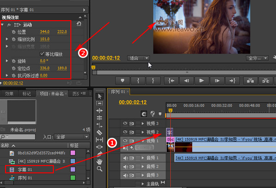276x188 pixels.
Task: Click the purple label swatch of 字幕 01
Action: (x=73, y=169)
